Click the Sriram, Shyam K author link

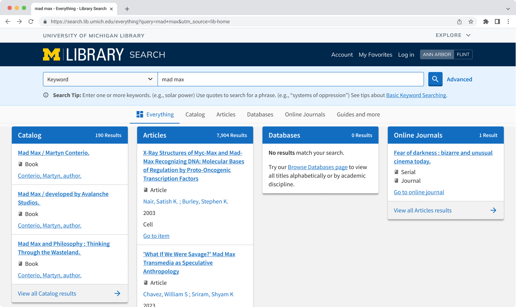(x=213, y=294)
